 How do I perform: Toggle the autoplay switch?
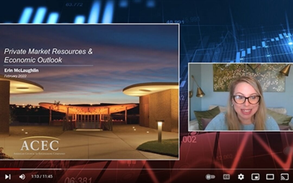point(210,177)
